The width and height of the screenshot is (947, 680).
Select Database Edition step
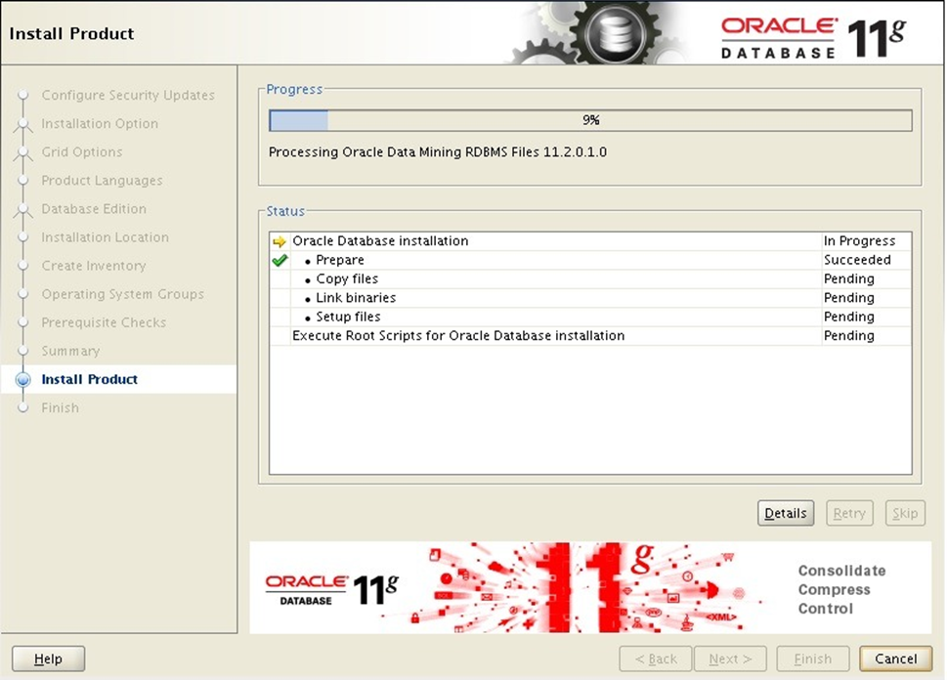coord(94,209)
